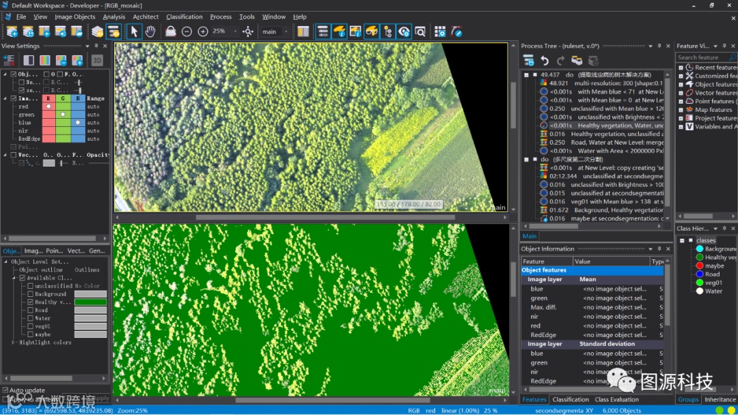The height and width of the screenshot is (415, 738).
Task: Open the zoom percentage dropdown
Action: (x=235, y=31)
